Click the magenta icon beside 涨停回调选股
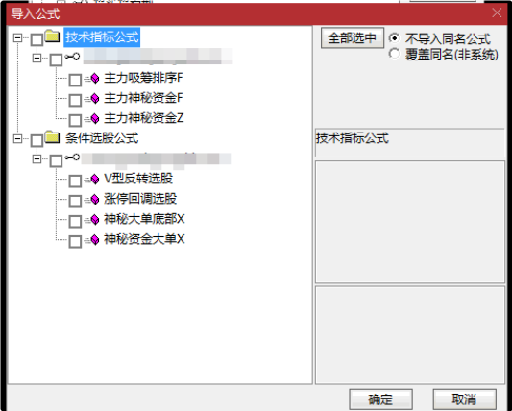 pos(95,199)
